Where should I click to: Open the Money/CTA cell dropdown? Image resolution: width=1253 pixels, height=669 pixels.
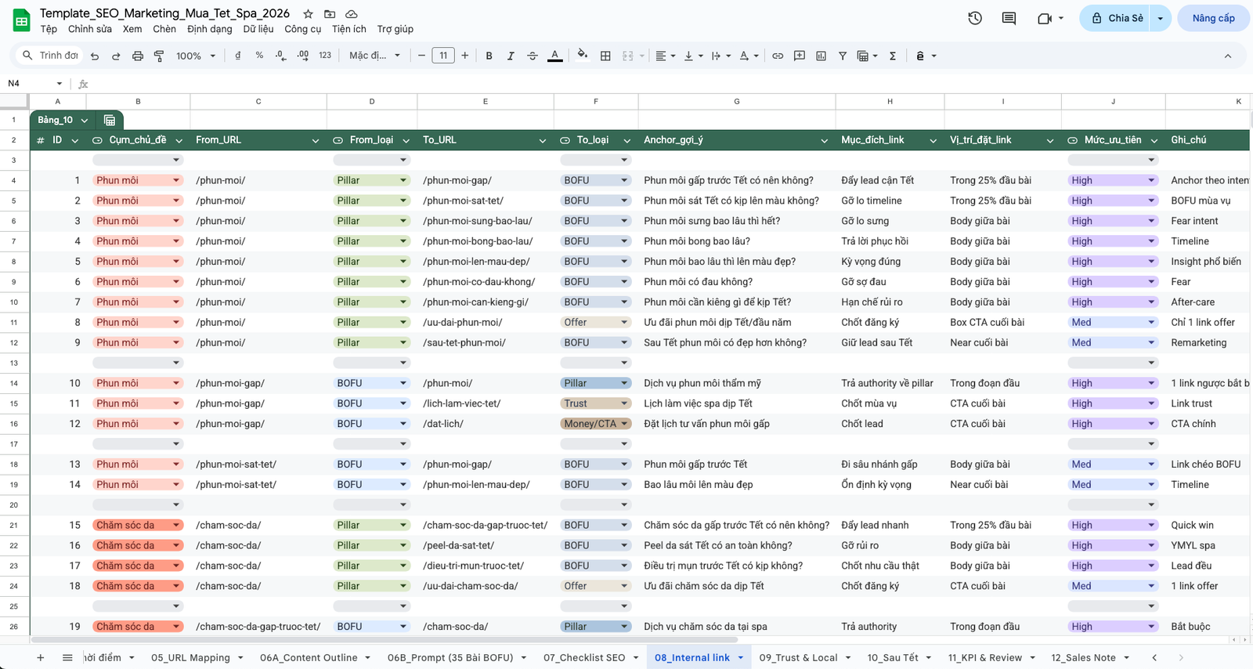(x=625, y=424)
